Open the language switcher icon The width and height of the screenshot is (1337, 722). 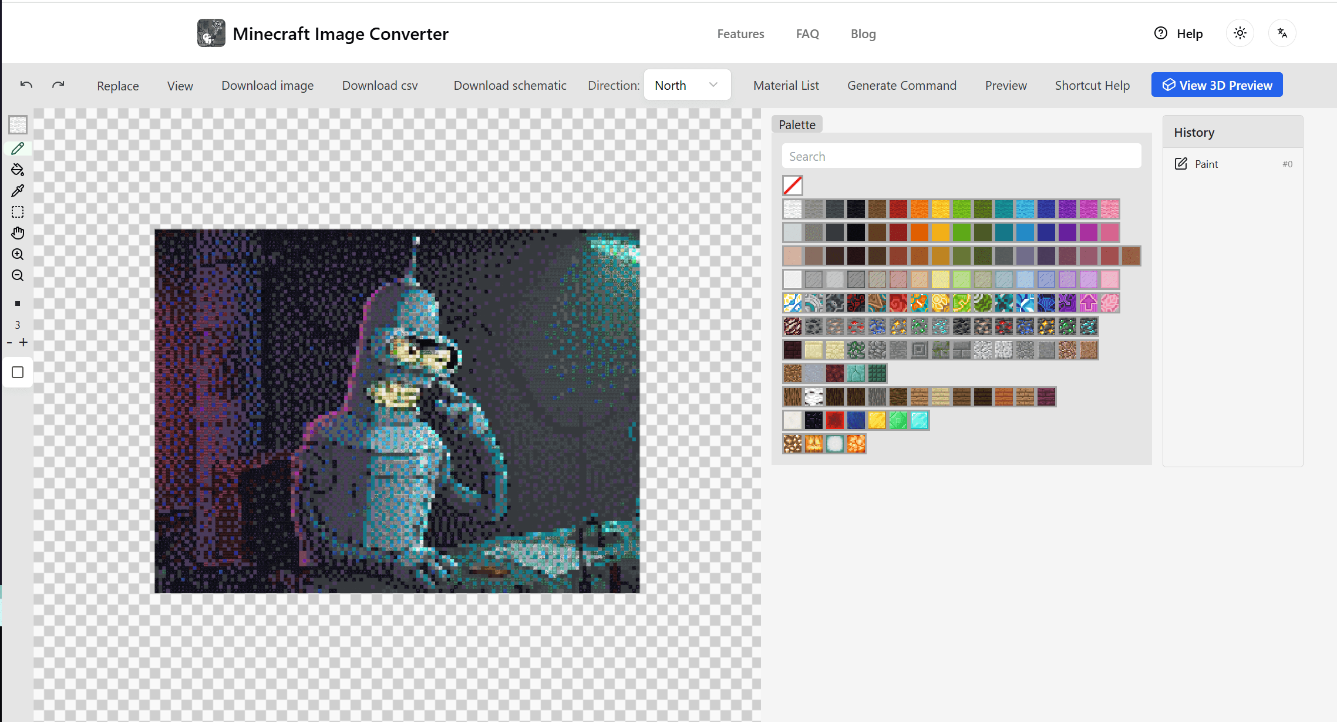click(x=1282, y=33)
